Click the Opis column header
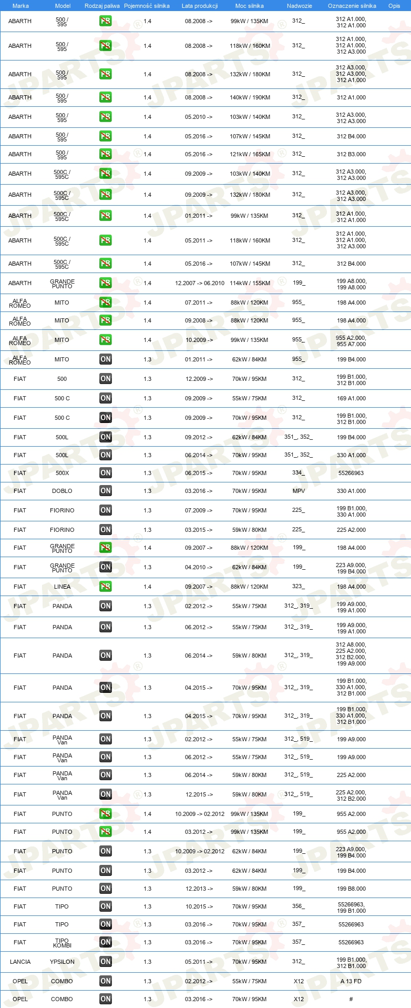This screenshot has height=1008, width=411. coord(394,6)
